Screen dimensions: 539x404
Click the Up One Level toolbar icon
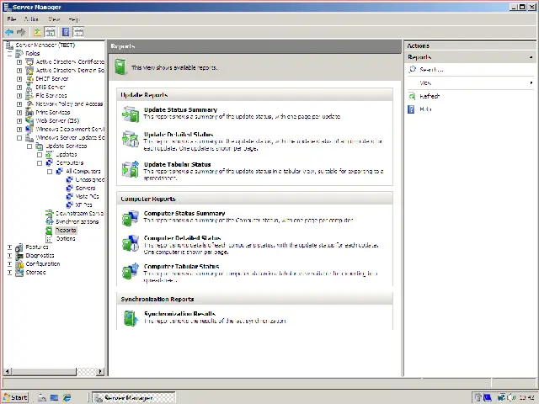(x=37, y=32)
